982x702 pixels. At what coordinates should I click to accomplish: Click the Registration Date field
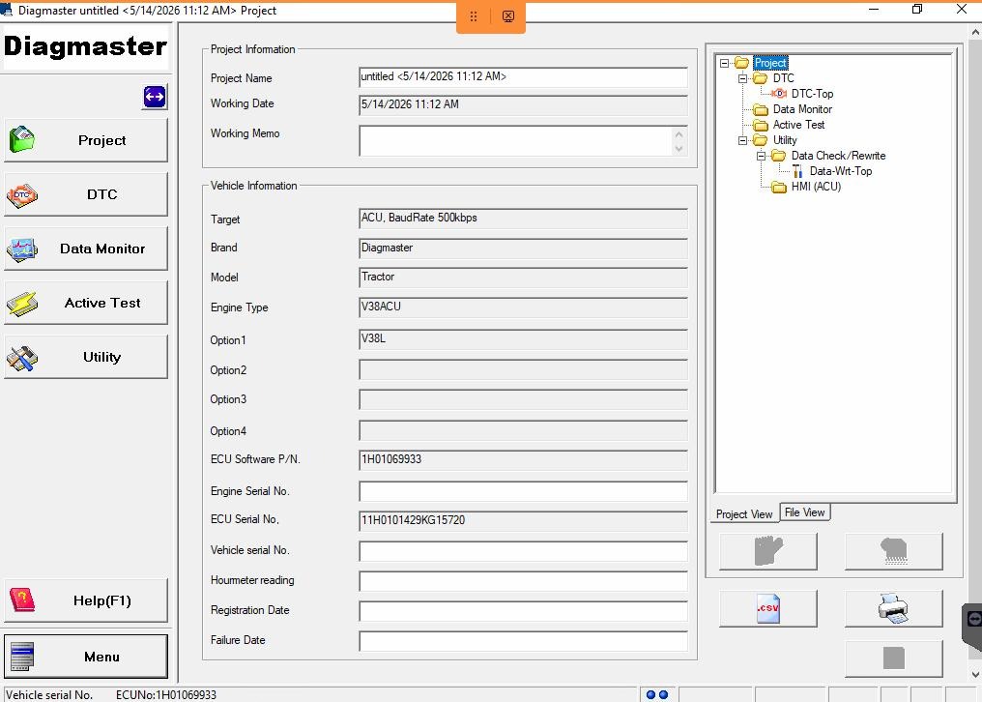[x=523, y=611]
